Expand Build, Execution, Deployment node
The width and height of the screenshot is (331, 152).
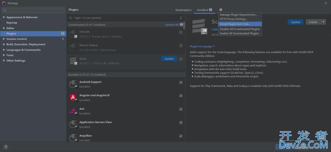point(4,44)
